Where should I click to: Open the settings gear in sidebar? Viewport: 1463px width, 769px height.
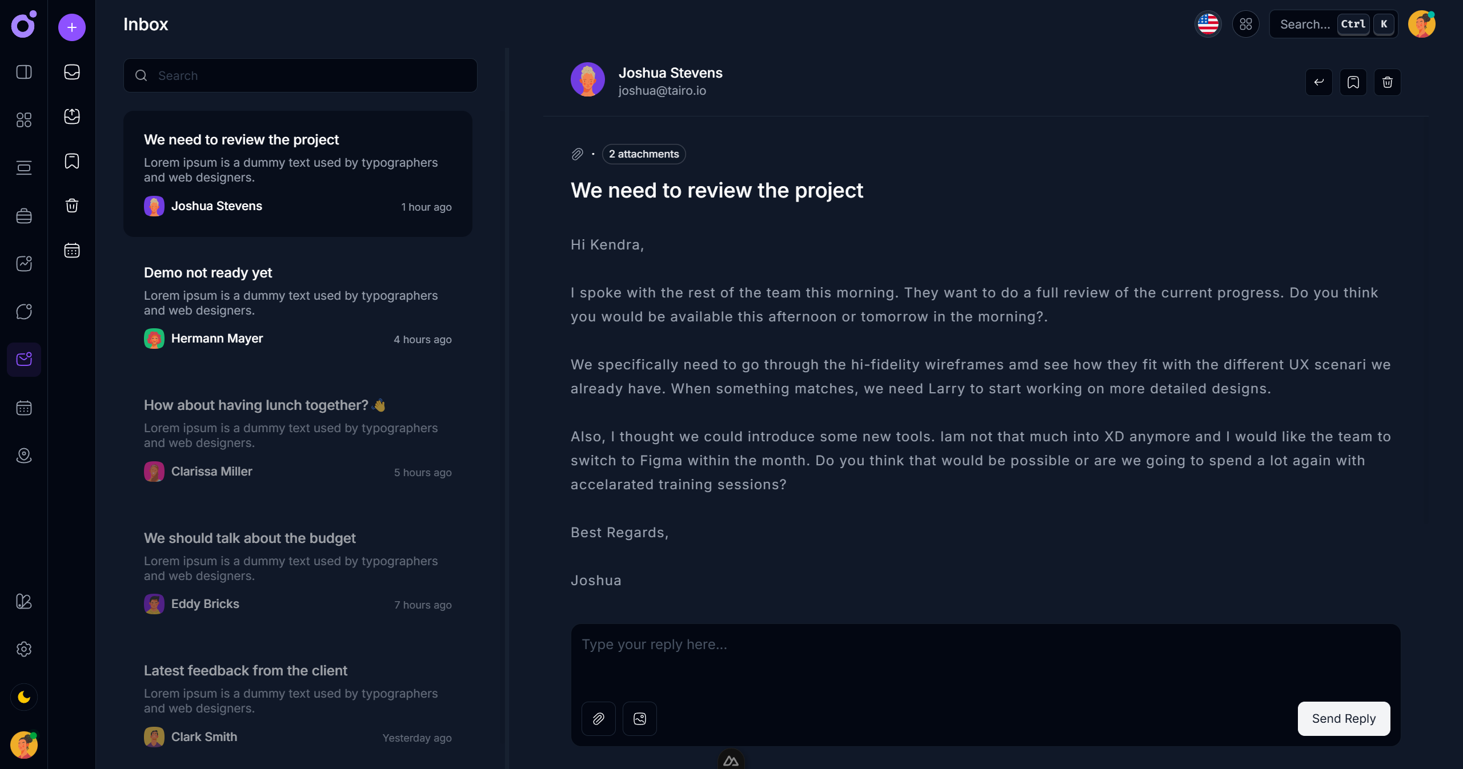pyautogui.click(x=24, y=649)
